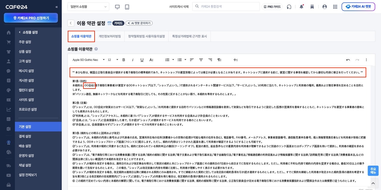
Task: Expand ordered list style dropdown arrow
Action: click(173, 60)
